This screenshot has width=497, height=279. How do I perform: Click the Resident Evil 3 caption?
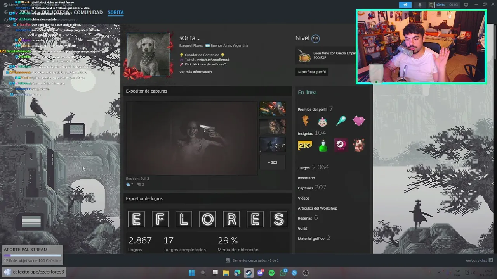[x=137, y=179]
